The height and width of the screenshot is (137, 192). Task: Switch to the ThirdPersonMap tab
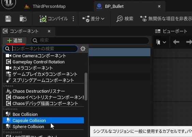pos(45,6)
